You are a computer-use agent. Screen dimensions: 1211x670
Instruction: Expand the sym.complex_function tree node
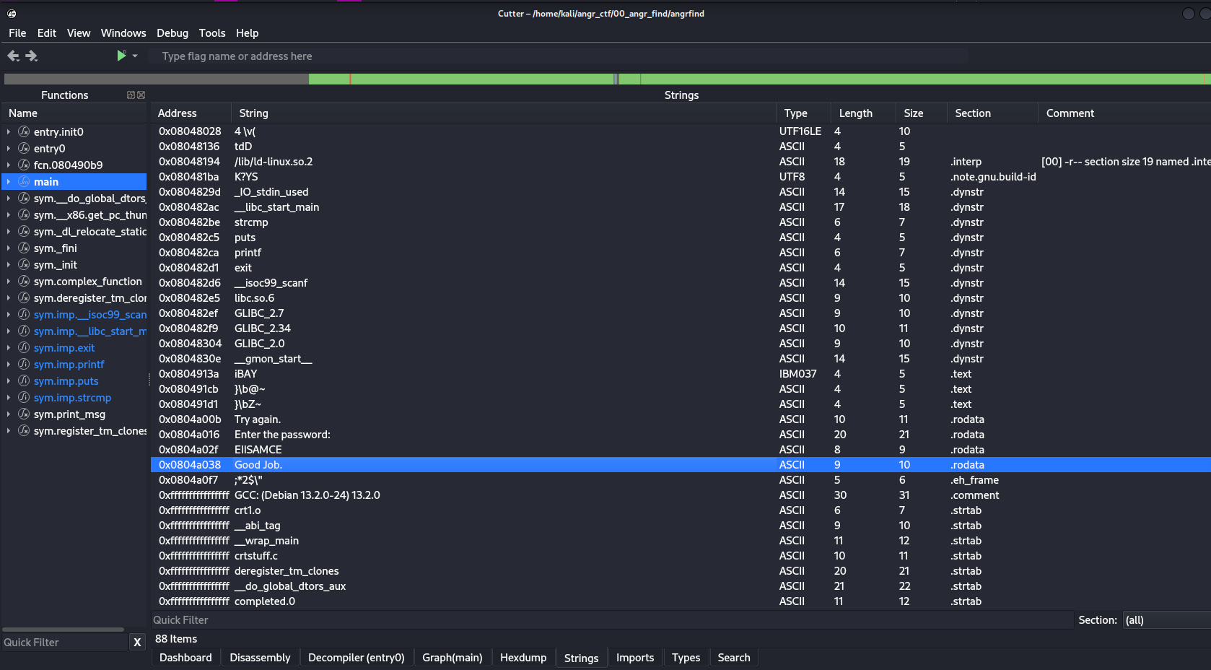point(9,282)
